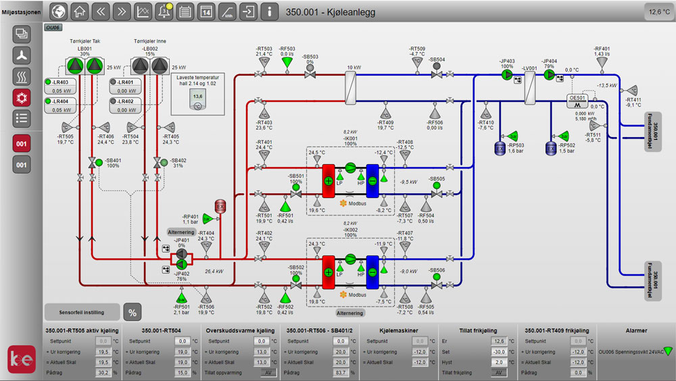Click the SB501 valve icon
The height and width of the screenshot is (381, 676).
click(x=296, y=192)
